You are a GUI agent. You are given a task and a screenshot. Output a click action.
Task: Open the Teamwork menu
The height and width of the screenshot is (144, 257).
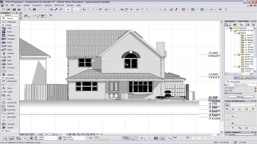pos(59,5)
